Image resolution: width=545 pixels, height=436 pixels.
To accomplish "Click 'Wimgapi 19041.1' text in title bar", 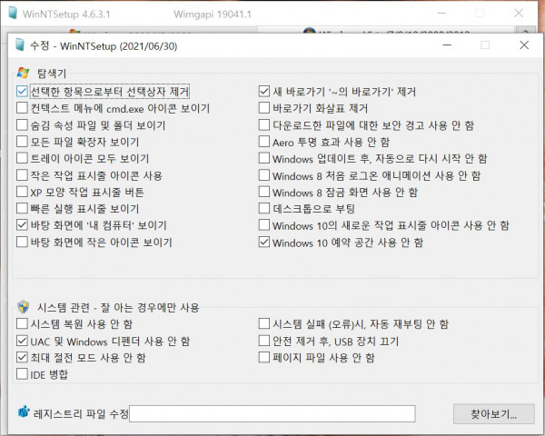I will click(x=213, y=15).
